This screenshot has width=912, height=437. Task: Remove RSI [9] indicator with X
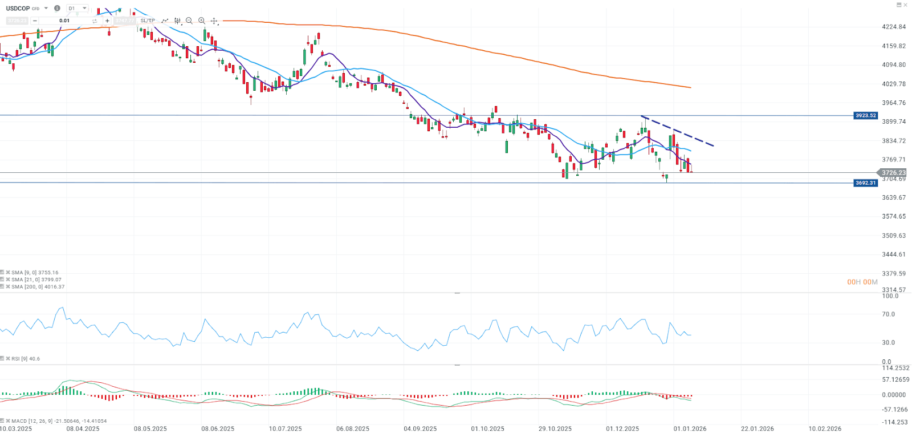[x=8, y=358]
